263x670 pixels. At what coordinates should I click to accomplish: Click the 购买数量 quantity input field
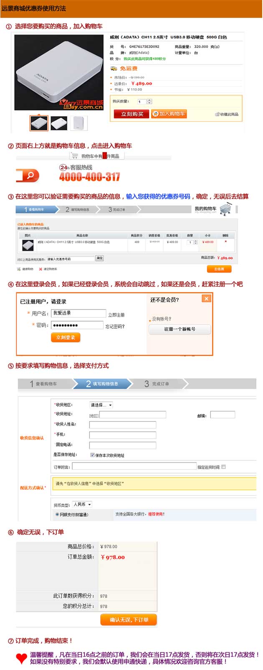click(142, 101)
